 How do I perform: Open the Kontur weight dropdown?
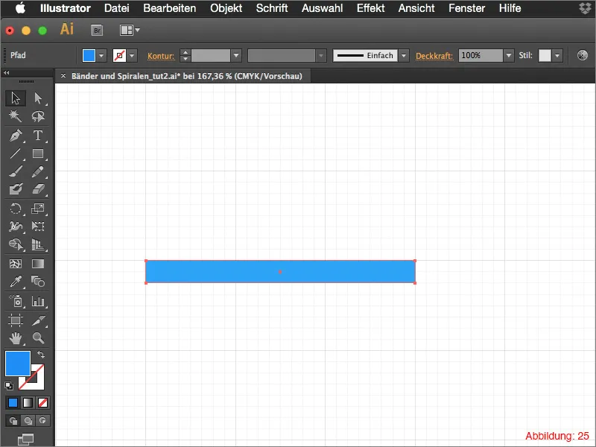236,55
